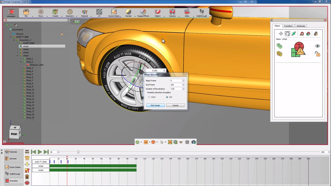The height and width of the screenshot is (186, 331).
Task: Click the trash can icon in animation panel
Action: (27, 177)
